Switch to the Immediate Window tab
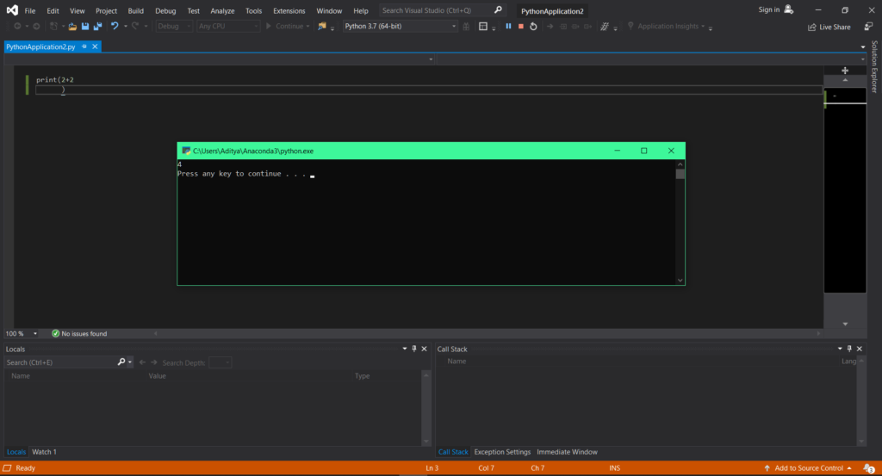The width and height of the screenshot is (882, 476). [567, 452]
